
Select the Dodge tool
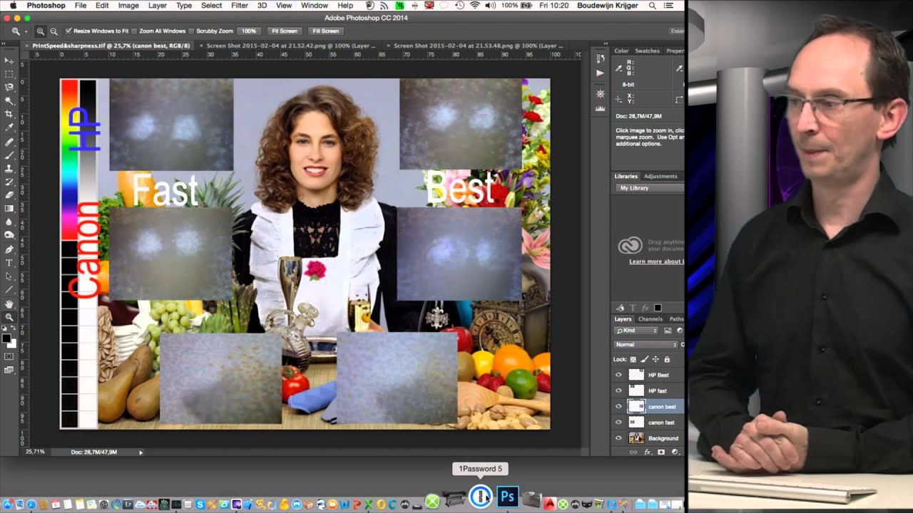point(9,235)
